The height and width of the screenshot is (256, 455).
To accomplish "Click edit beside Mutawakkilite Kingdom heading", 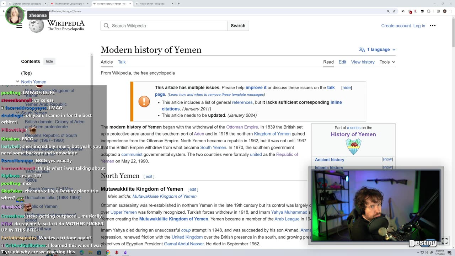I will (x=193, y=189).
